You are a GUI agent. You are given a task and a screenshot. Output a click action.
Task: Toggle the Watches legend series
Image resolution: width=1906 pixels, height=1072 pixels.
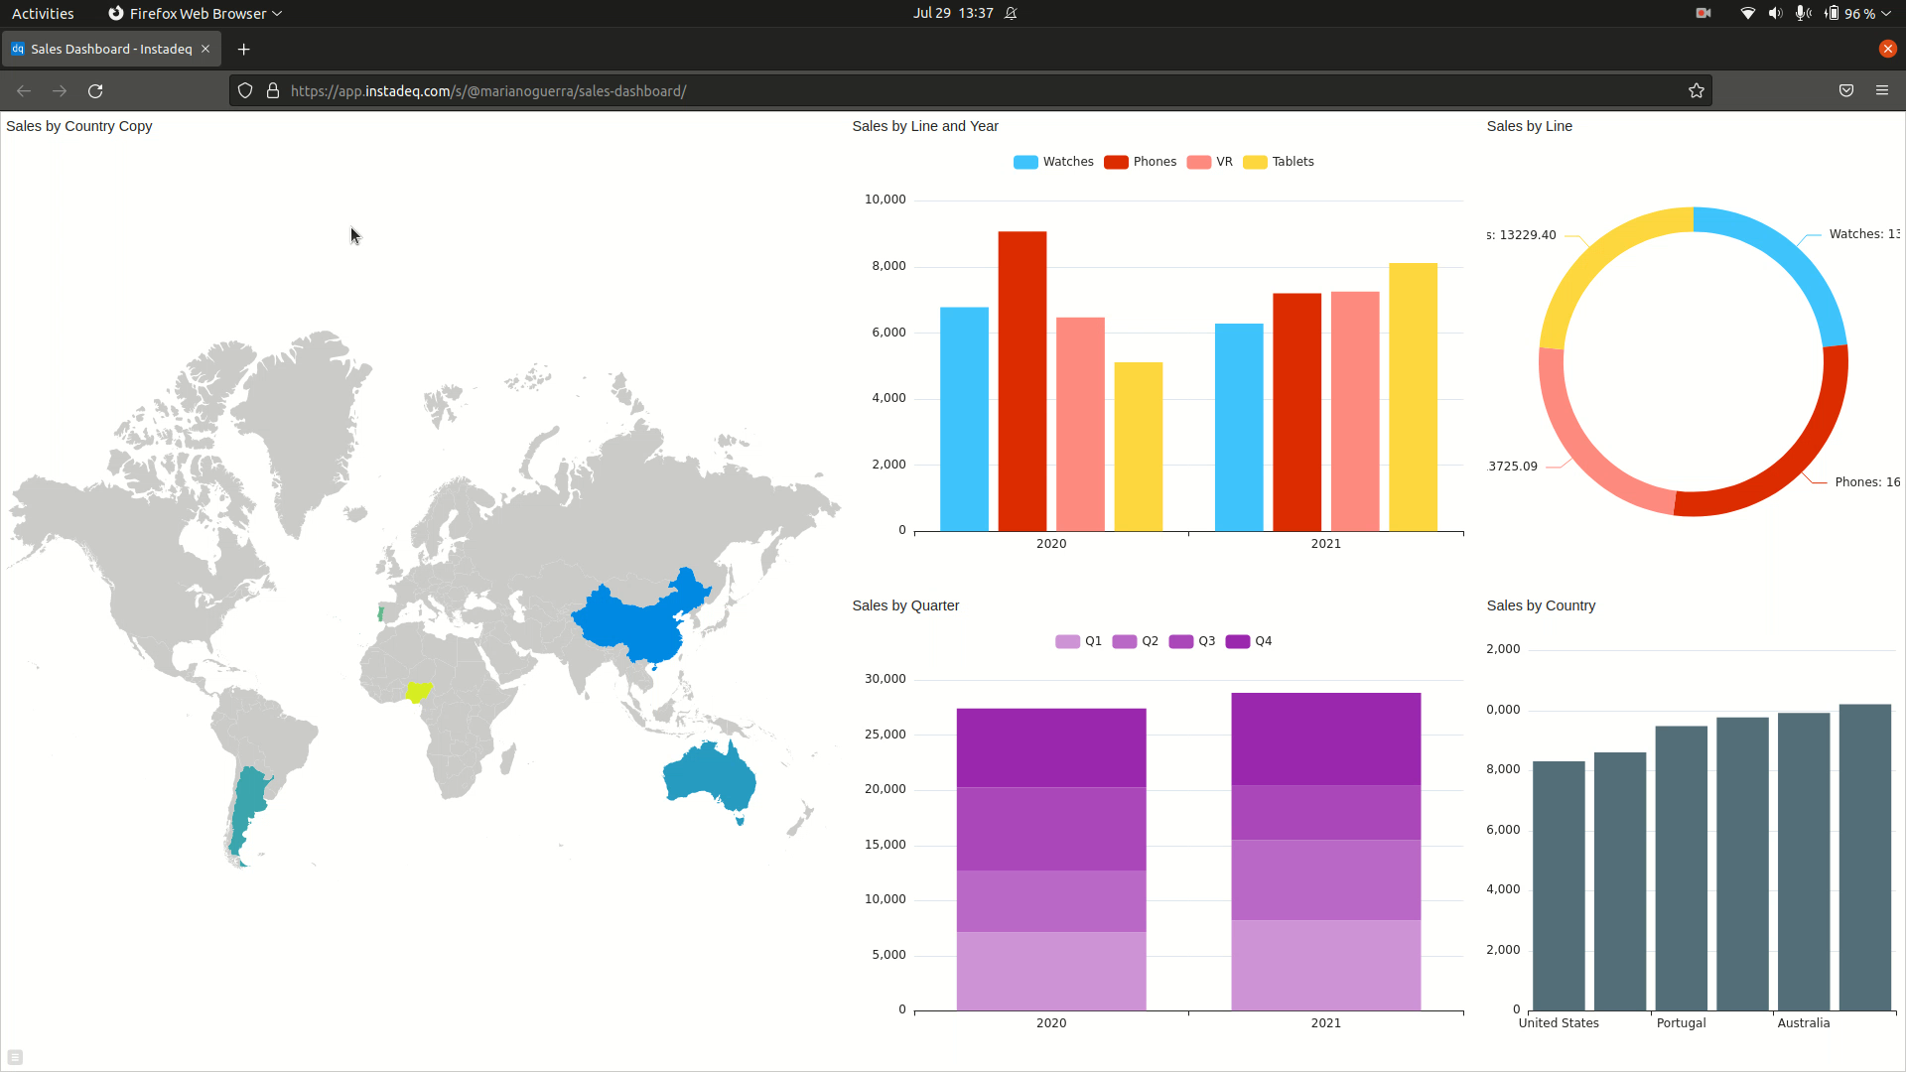1053,162
